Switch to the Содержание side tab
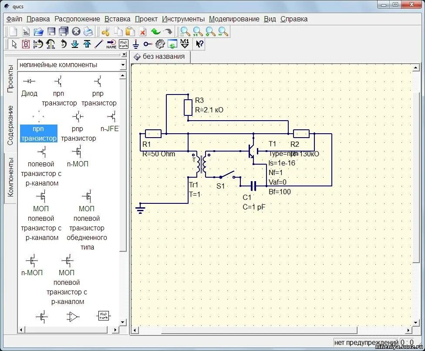The width and height of the screenshot is (425, 351). (10, 125)
